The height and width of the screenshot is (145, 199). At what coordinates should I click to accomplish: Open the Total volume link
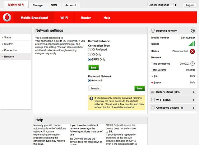159,70
